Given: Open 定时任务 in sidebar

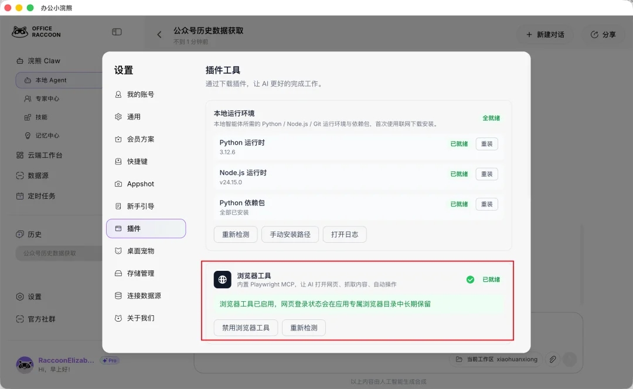Looking at the screenshot, I should [x=36, y=197].
